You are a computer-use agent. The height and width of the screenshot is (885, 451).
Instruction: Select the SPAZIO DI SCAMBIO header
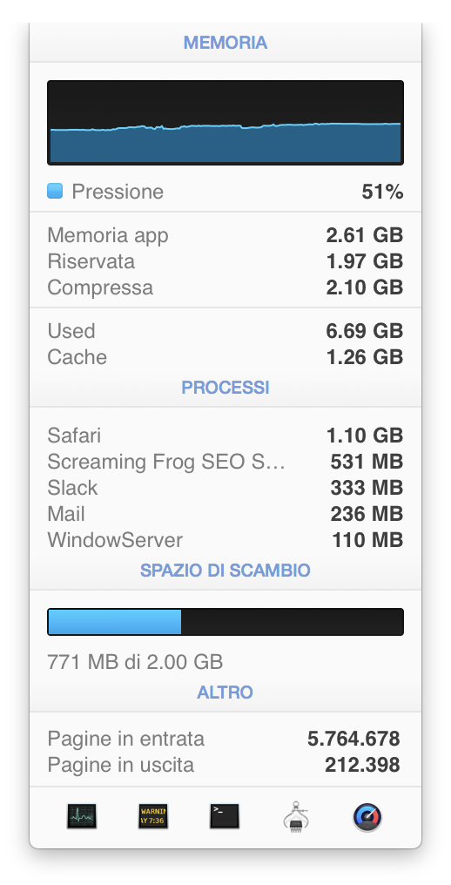[225, 570]
